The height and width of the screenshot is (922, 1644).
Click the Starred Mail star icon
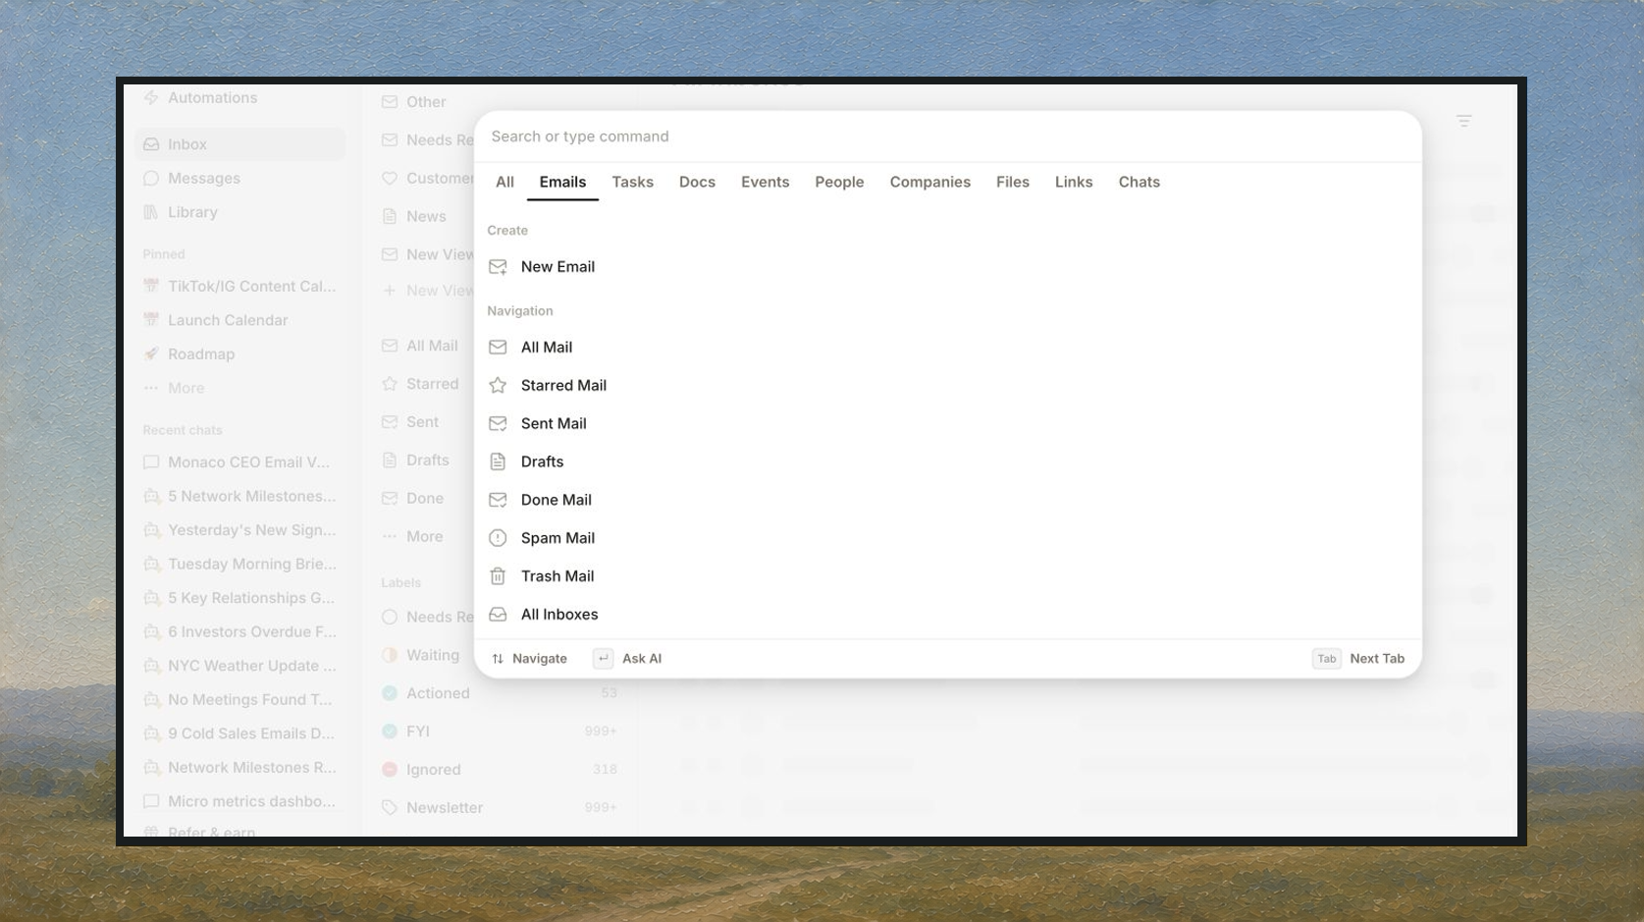coord(498,386)
